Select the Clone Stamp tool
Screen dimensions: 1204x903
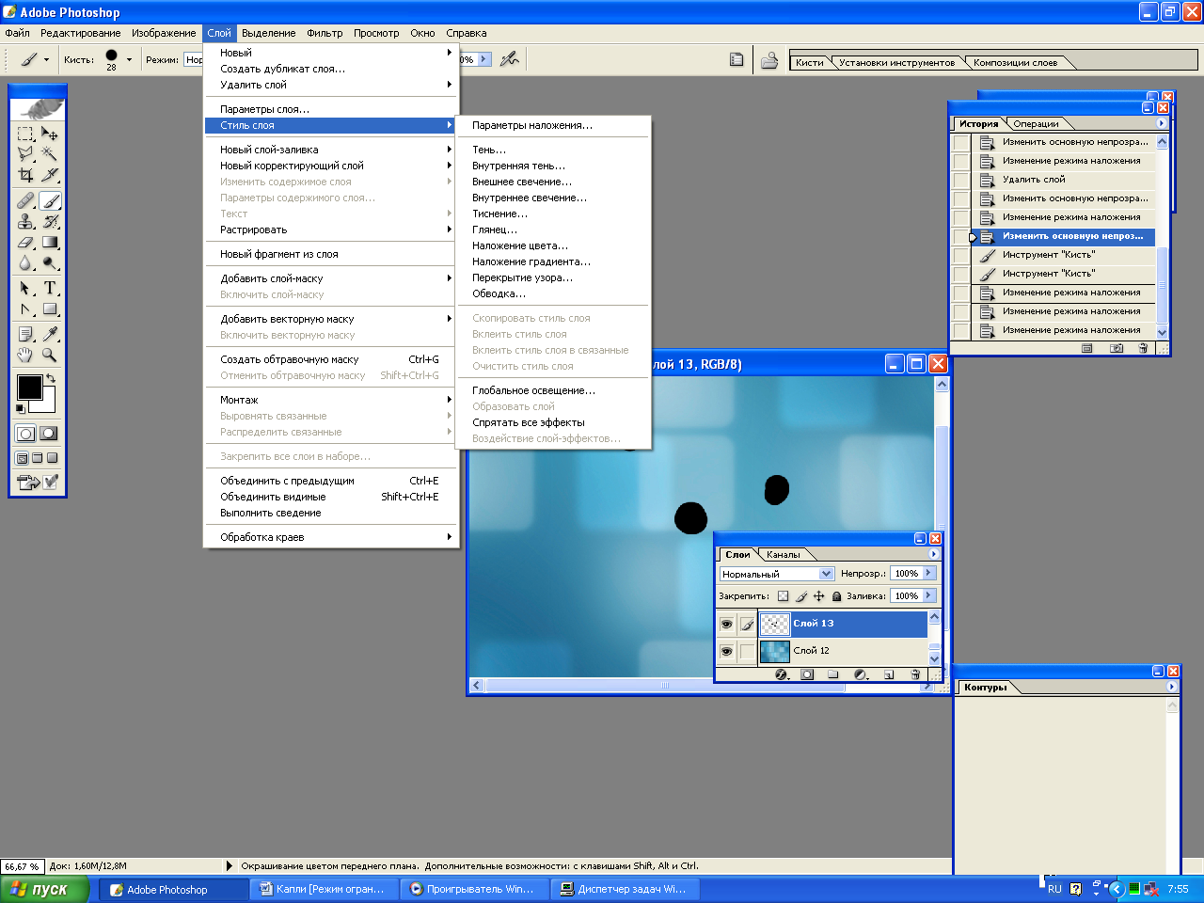pyautogui.click(x=26, y=221)
